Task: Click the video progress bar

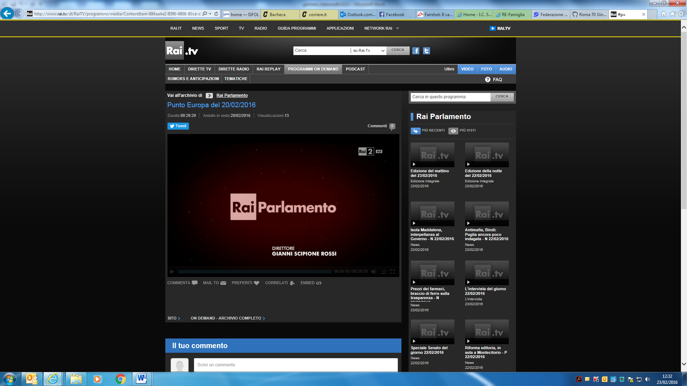Action: (255, 272)
